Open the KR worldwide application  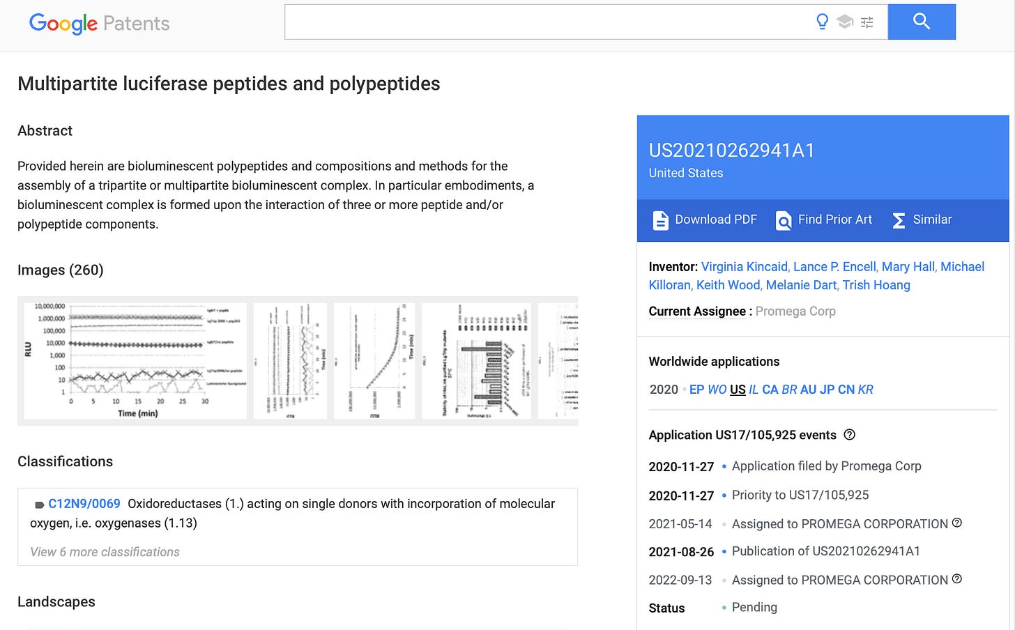tap(866, 390)
